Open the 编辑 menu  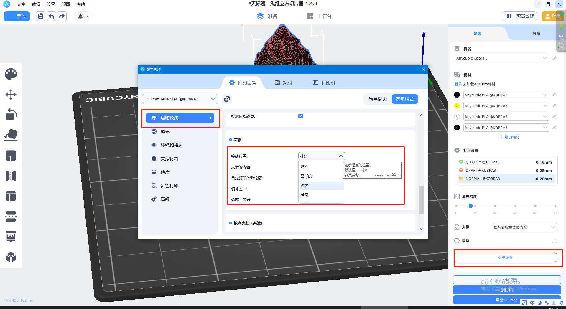36,4
